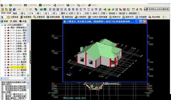Viewport: 171px width, 100px height.
Task: Expand tree item 10 => △2-e
Action: point(5,54)
